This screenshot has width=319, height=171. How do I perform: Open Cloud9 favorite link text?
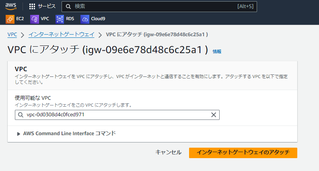point(98,19)
